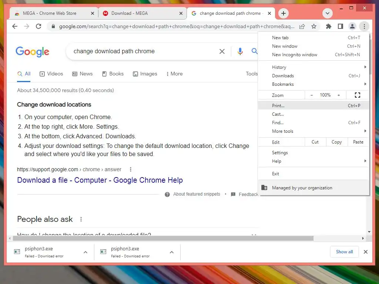Increase zoom with the plus button
379x284 pixels.
coord(339,95)
